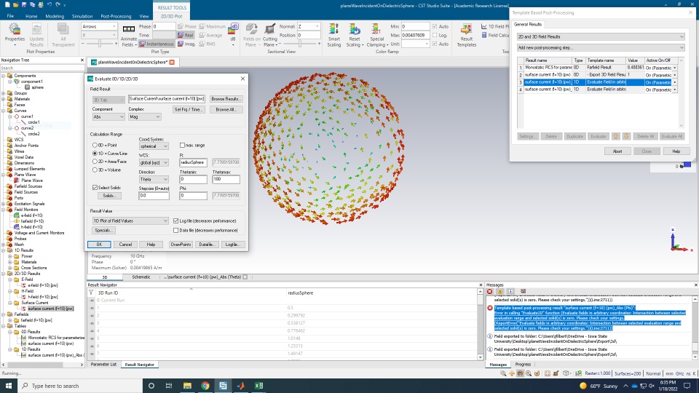Click the Set Frq / Time... button
This screenshot has width=699, height=393.
[189, 110]
